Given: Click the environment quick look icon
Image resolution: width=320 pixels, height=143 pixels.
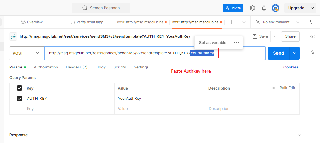Looking at the screenshot, I should [x=312, y=22].
